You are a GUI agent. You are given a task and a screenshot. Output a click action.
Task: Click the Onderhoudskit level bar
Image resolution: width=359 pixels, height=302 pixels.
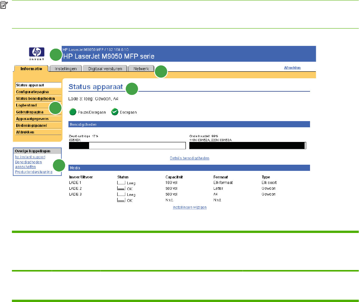[248, 146]
